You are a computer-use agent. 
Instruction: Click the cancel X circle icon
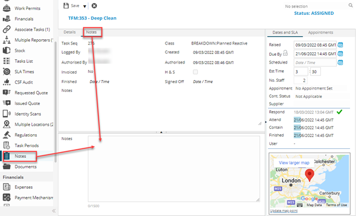point(94,6)
